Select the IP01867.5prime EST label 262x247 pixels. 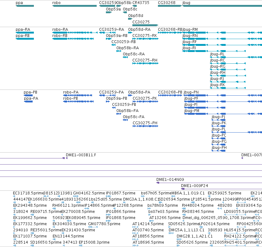tap(121, 193)
